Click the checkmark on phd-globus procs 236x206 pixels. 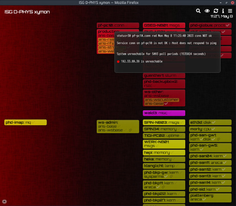[227, 25]
